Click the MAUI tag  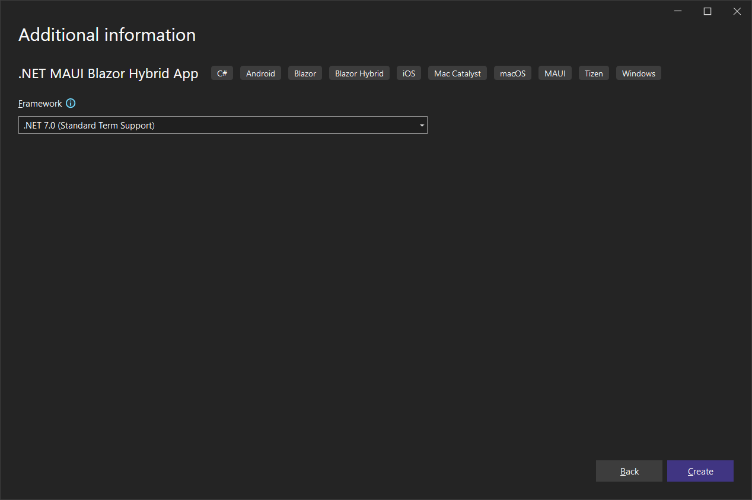(x=555, y=73)
